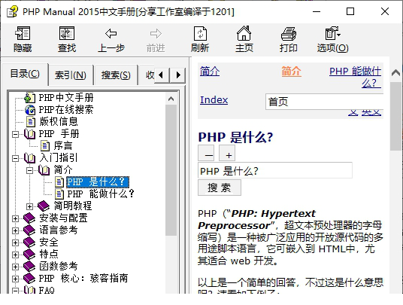Select the 版权信息 tree item

[x=59, y=122]
